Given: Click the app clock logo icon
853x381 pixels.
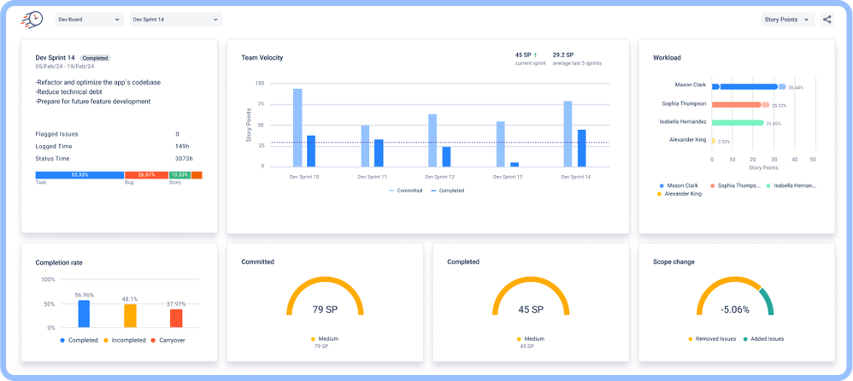Looking at the screenshot, I should [32, 19].
